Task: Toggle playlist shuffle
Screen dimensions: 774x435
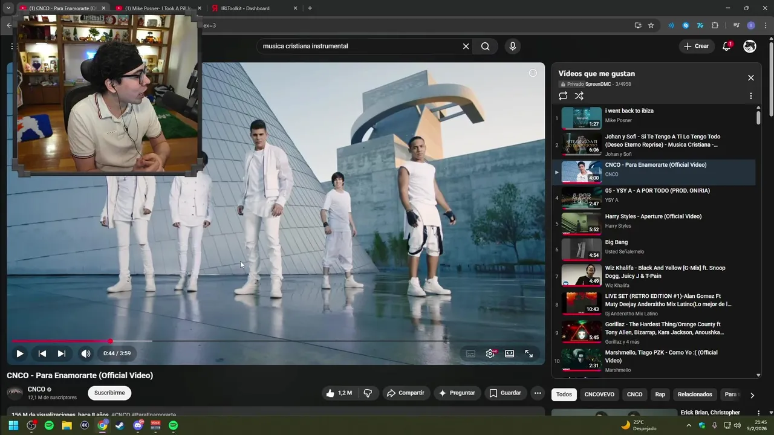Action: (x=579, y=96)
